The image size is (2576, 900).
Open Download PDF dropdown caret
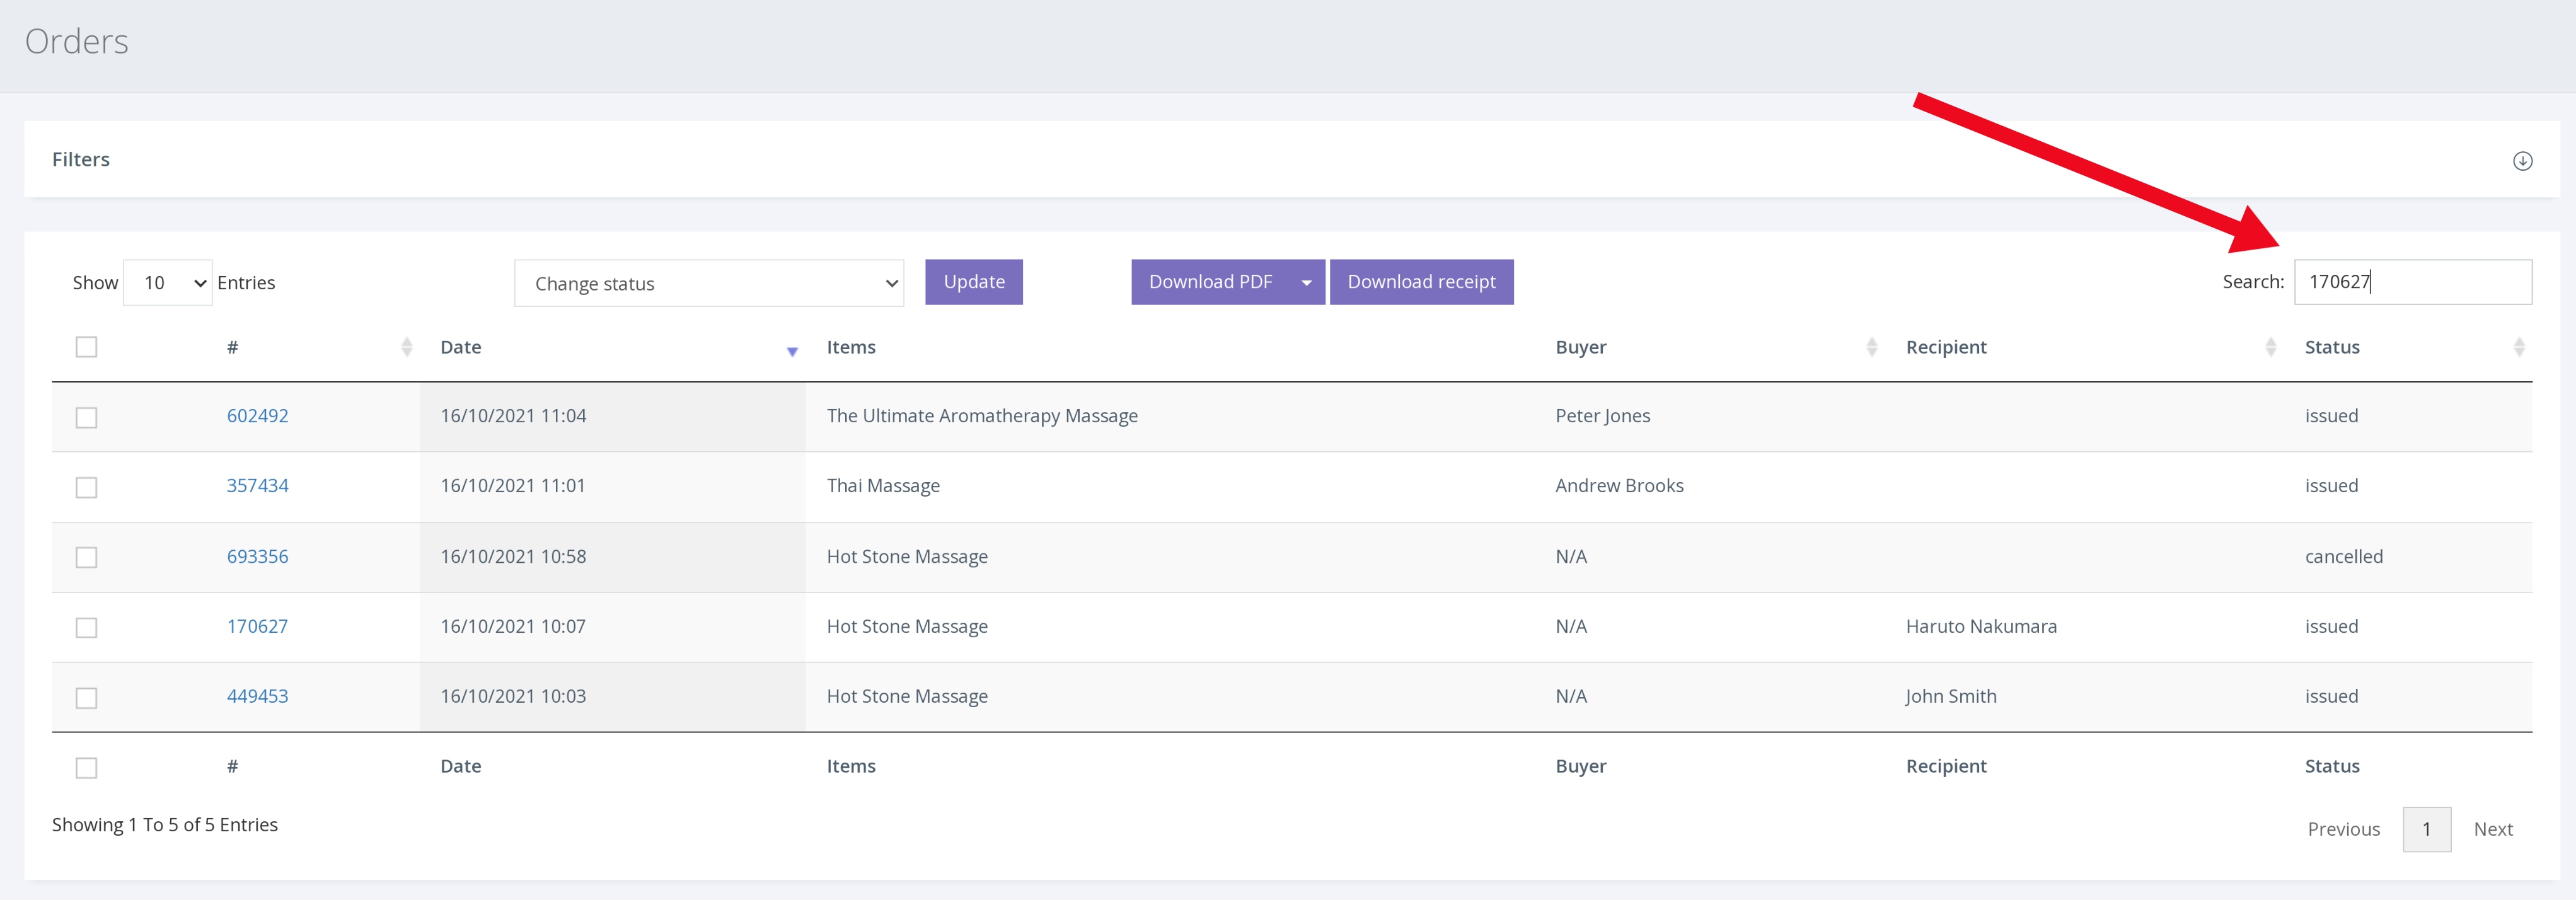click(1306, 282)
